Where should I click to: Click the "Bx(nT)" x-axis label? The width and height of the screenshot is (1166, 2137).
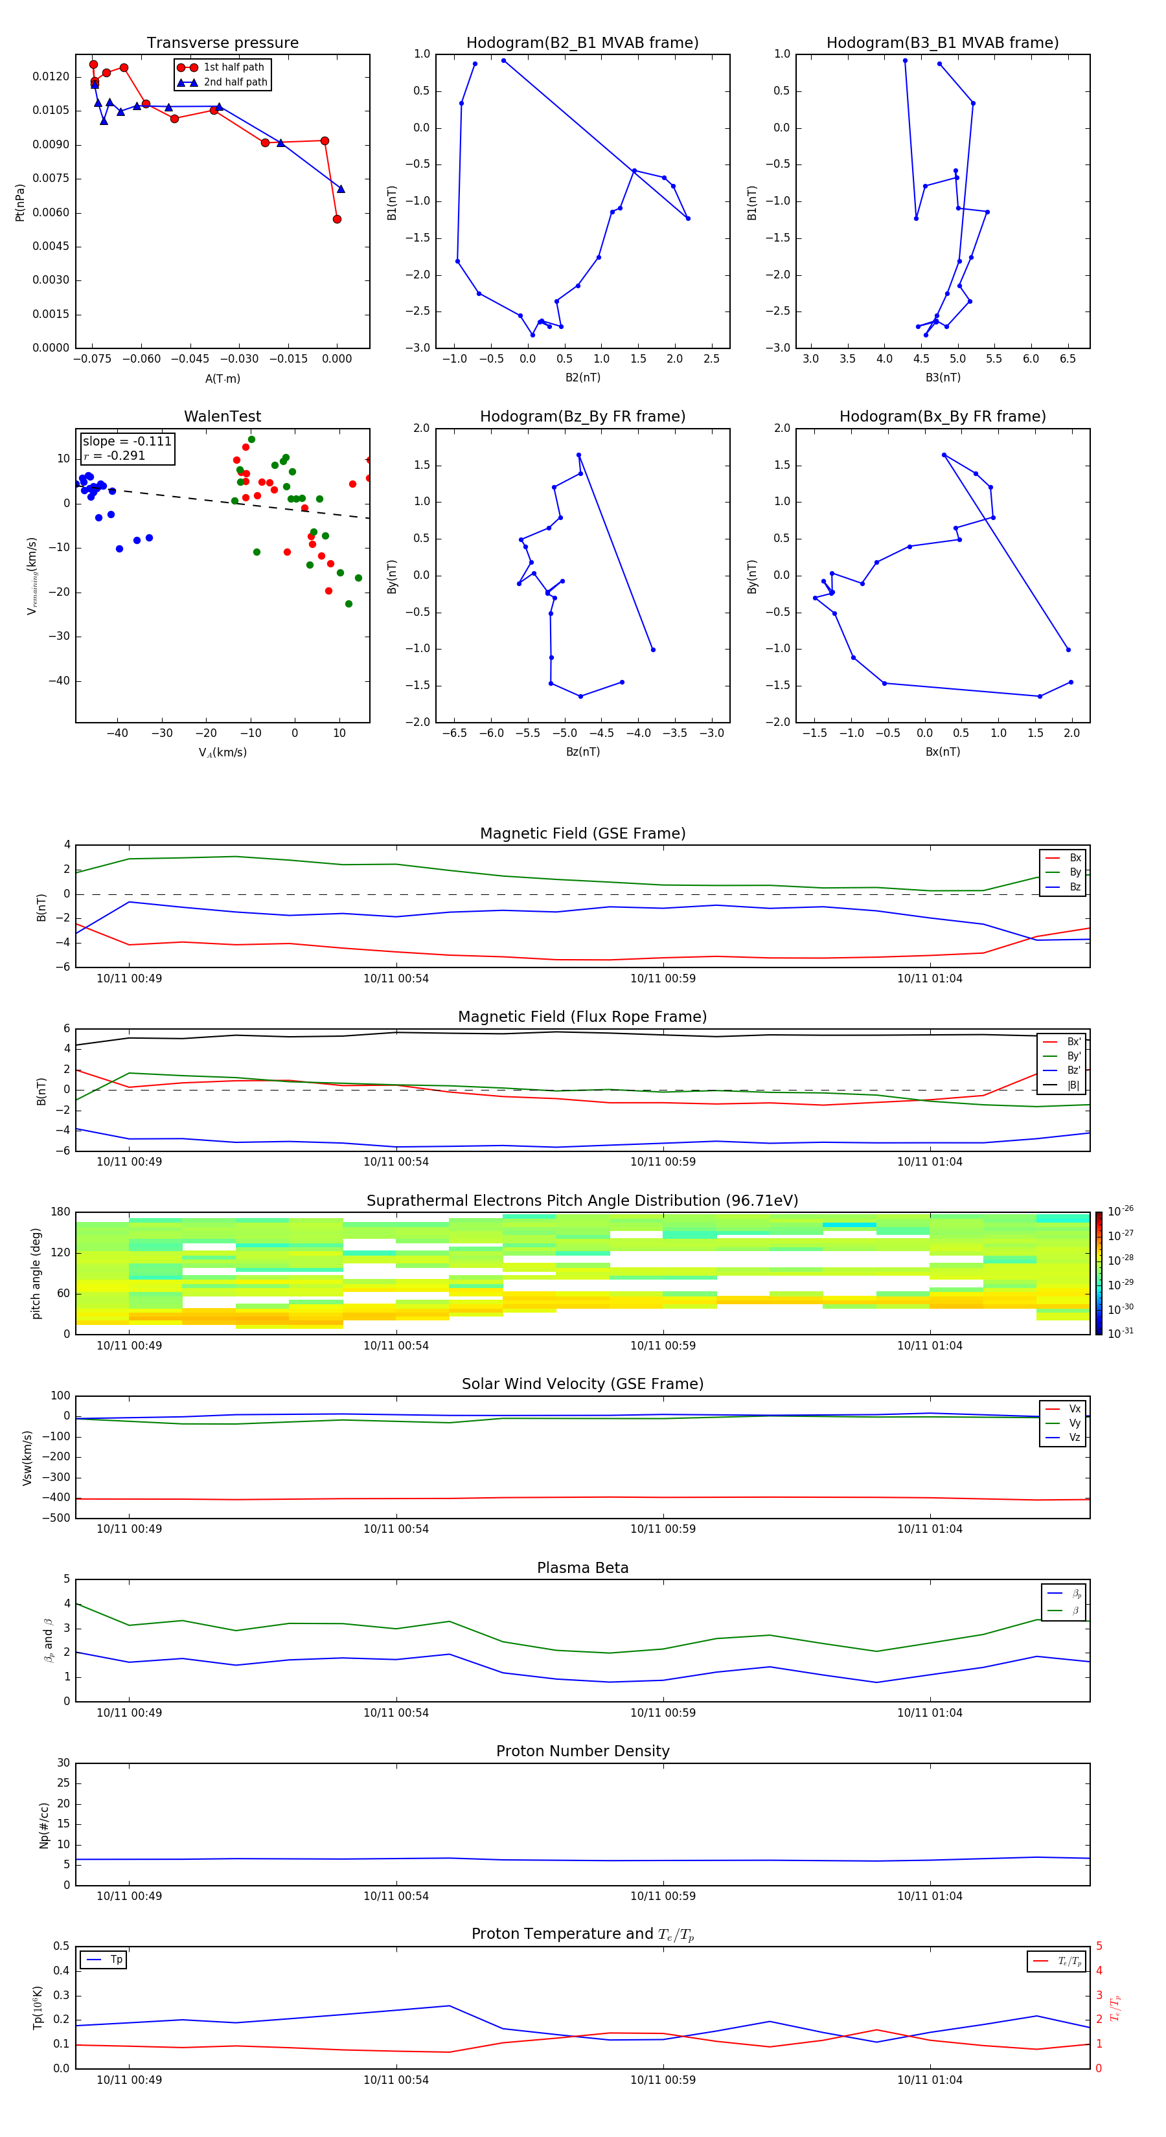(x=943, y=752)
